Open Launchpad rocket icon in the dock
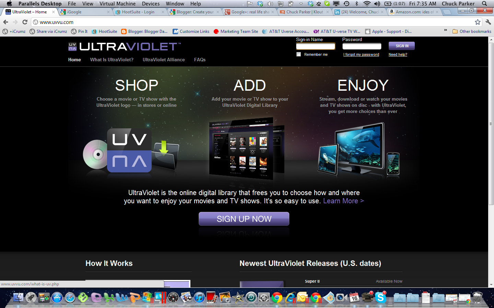494x308 pixels. (x=31, y=298)
